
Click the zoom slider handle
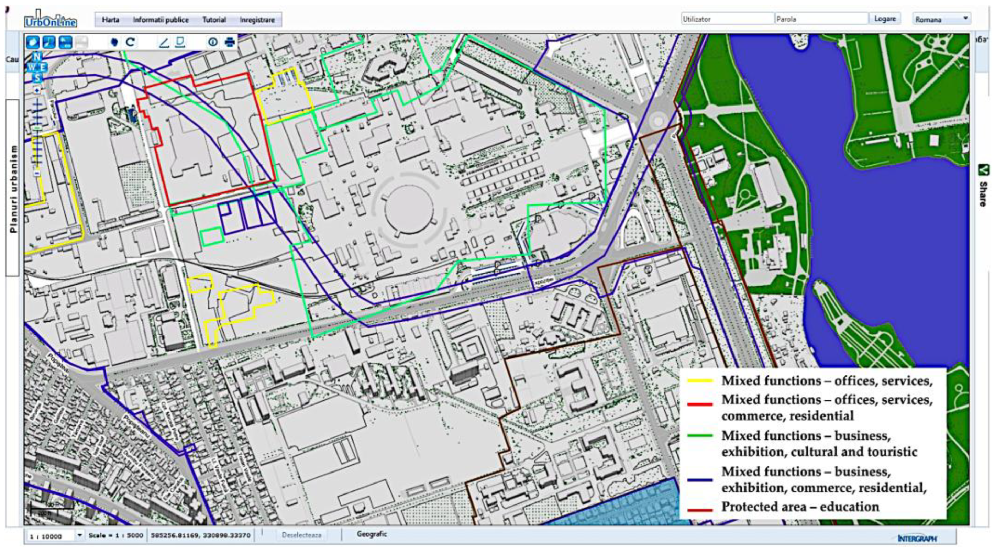pyautogui.click(x=37, y=128)
